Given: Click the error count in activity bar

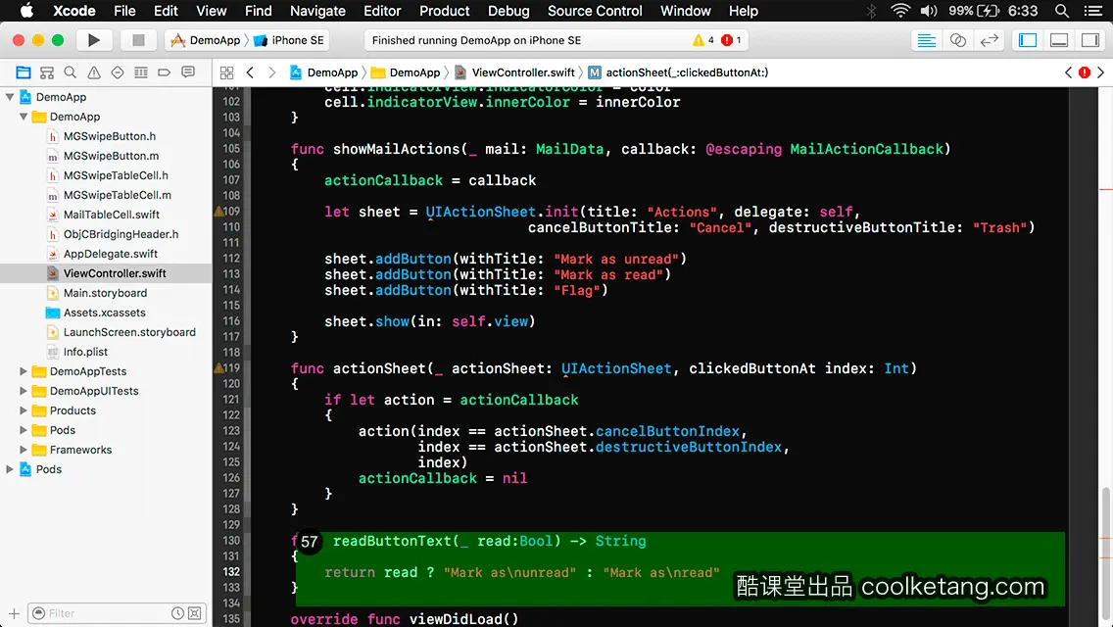Looking at the screenshot, I should coord(731,40).
